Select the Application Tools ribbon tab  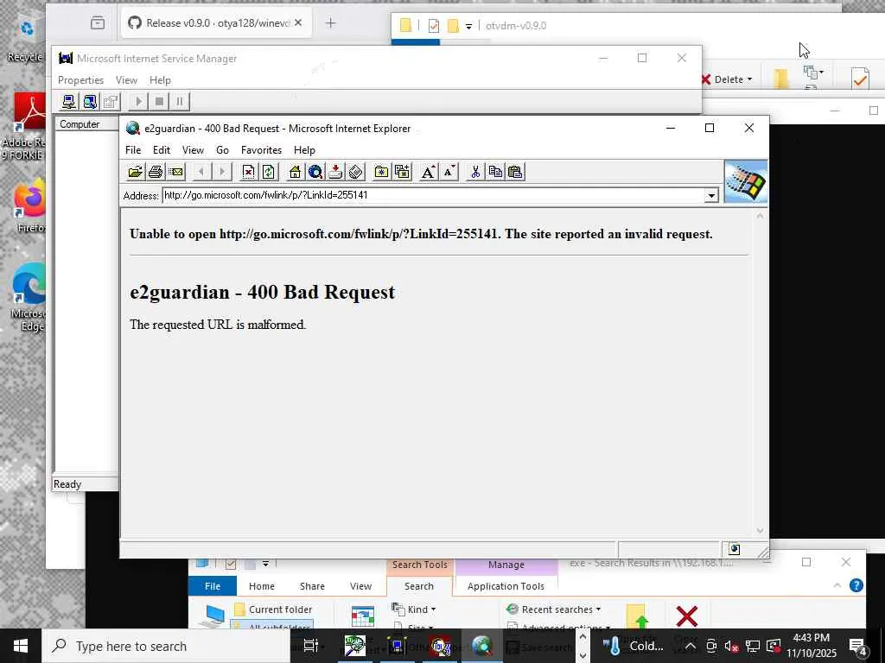pos(506,586)
